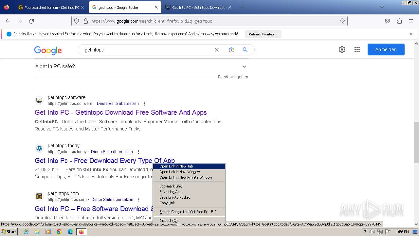Dismiss the Firefox refresh notification bar
This screenshot has height=236, width=419.
[x=411, y=34]
